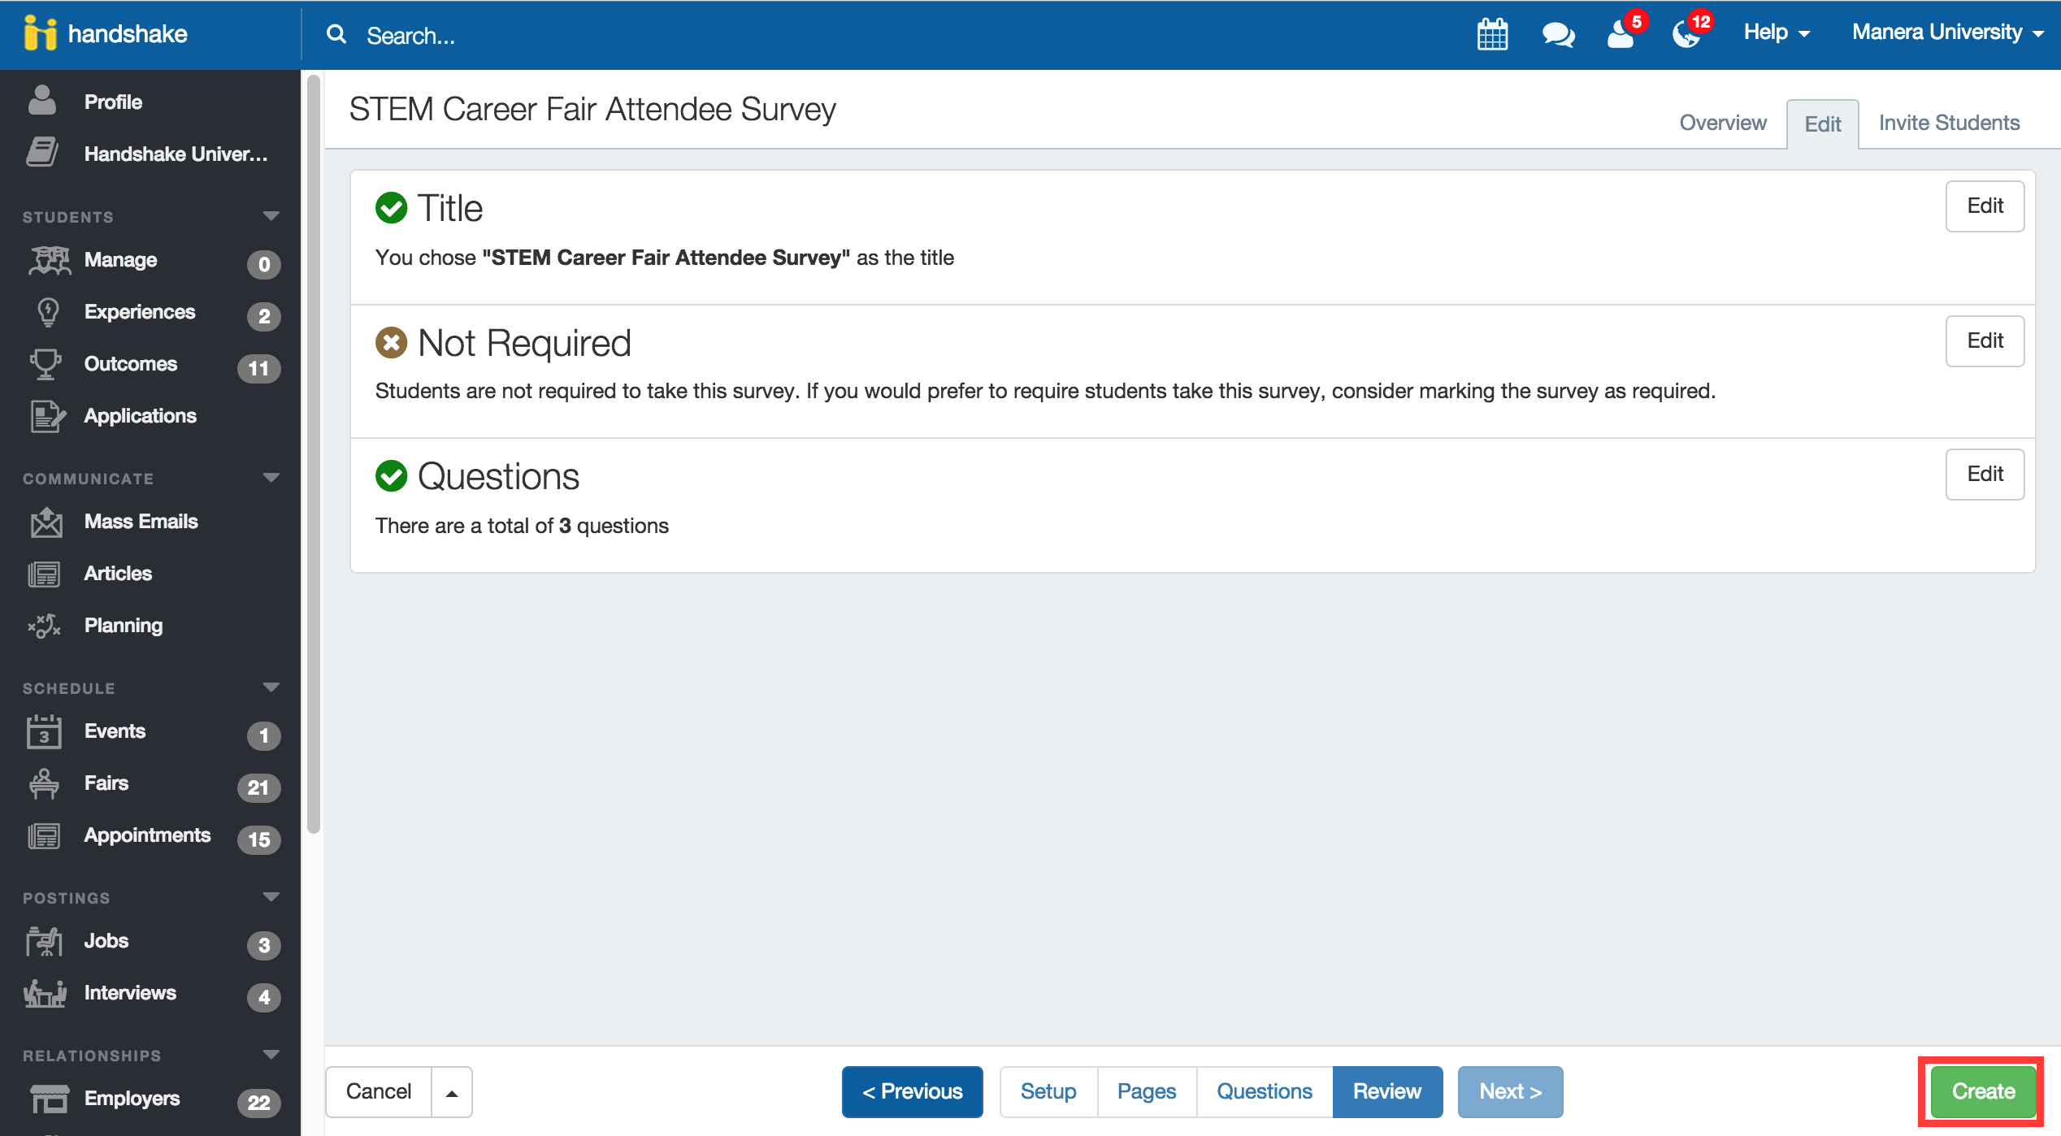Switch to the Invite Students tab

tap(1948, 123)
